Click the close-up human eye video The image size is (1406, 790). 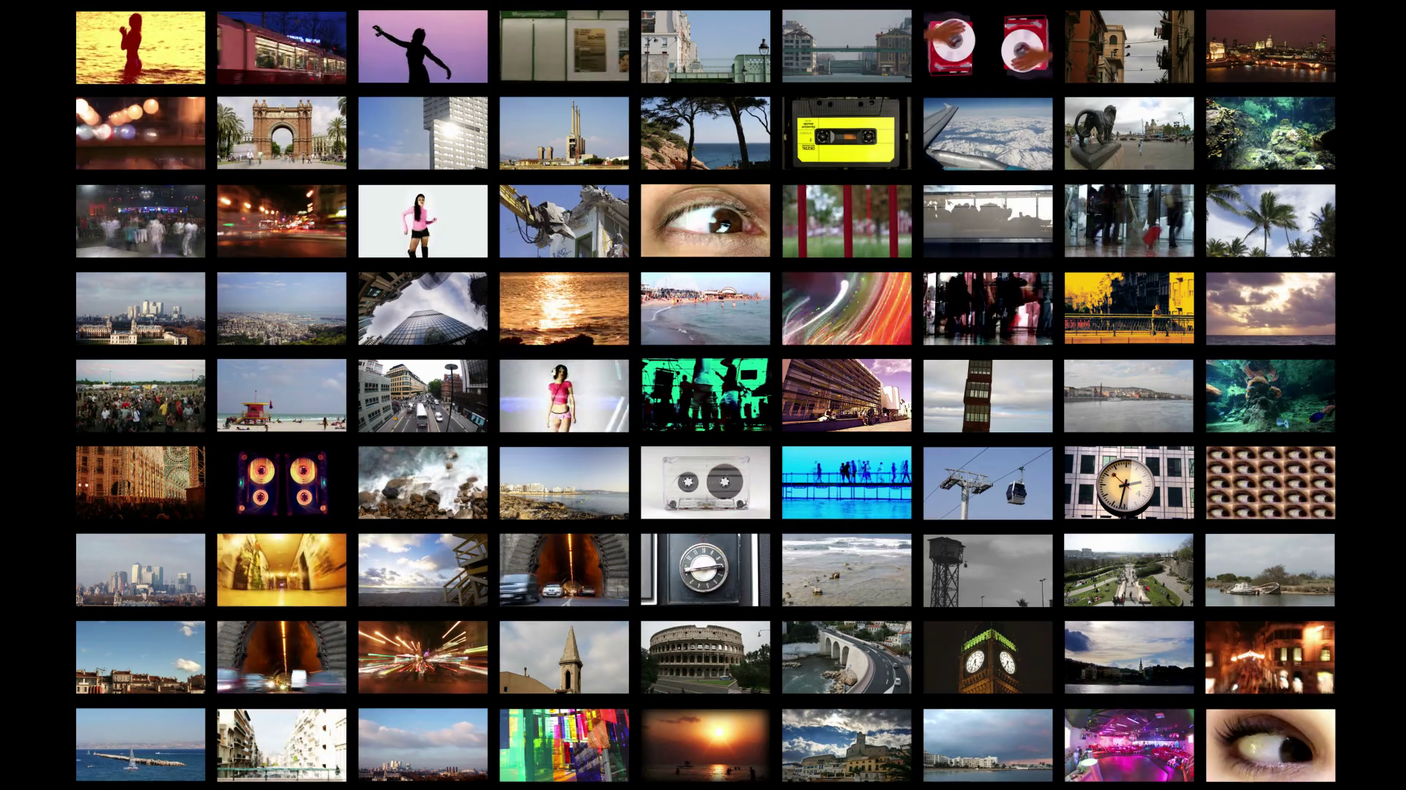click(x=705, y=220)
